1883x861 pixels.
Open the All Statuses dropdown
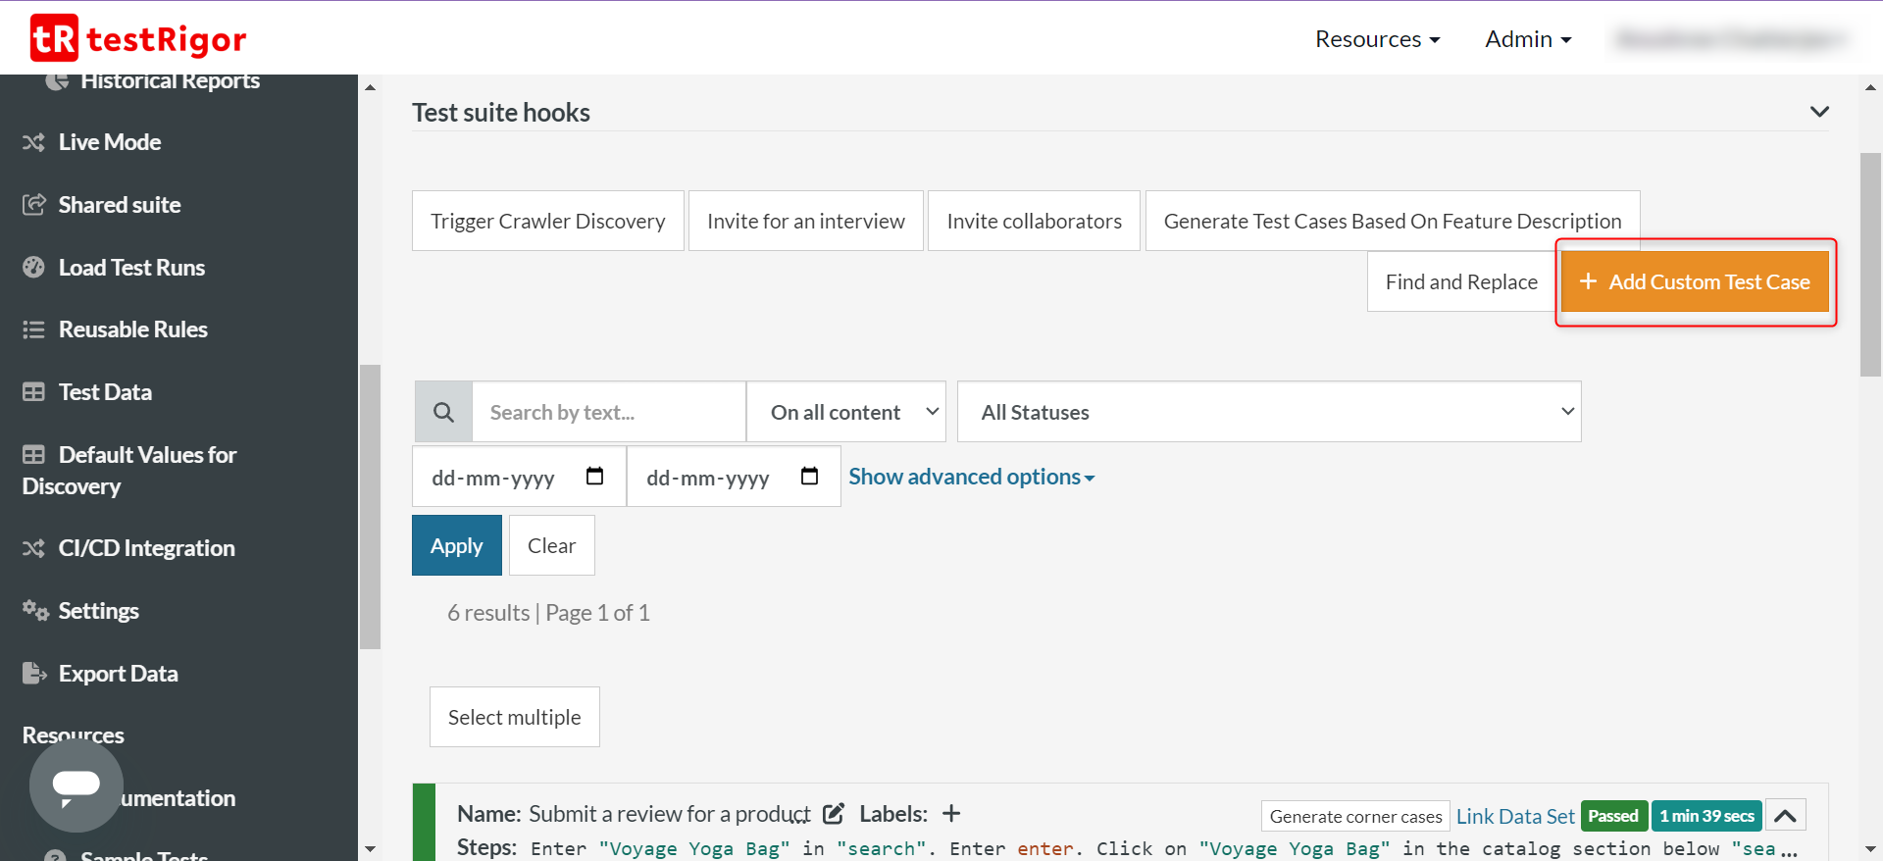tap(1268, 412)
